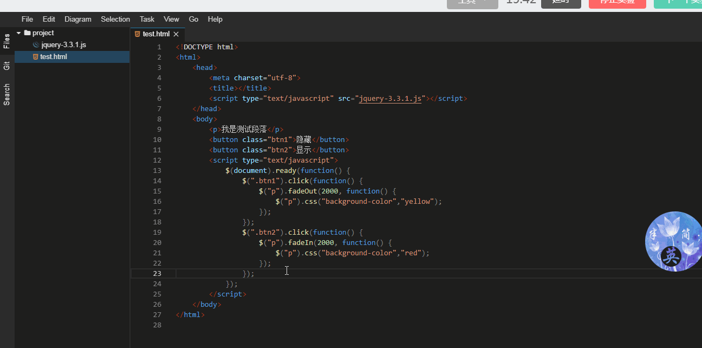Open the Selection menu
Image resolution: width=702 pixels, height=348 pixels.
tap(115, 19)
